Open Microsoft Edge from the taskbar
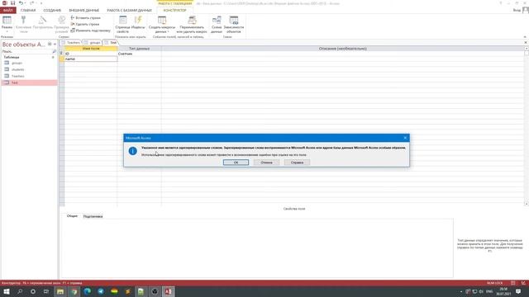 pos(88,291)
